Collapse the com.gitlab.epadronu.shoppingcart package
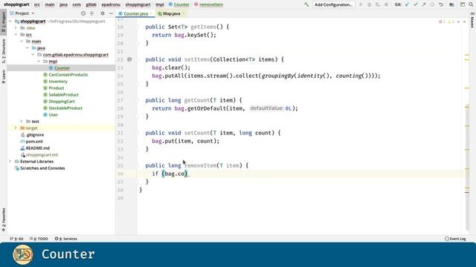 point(33,54)
